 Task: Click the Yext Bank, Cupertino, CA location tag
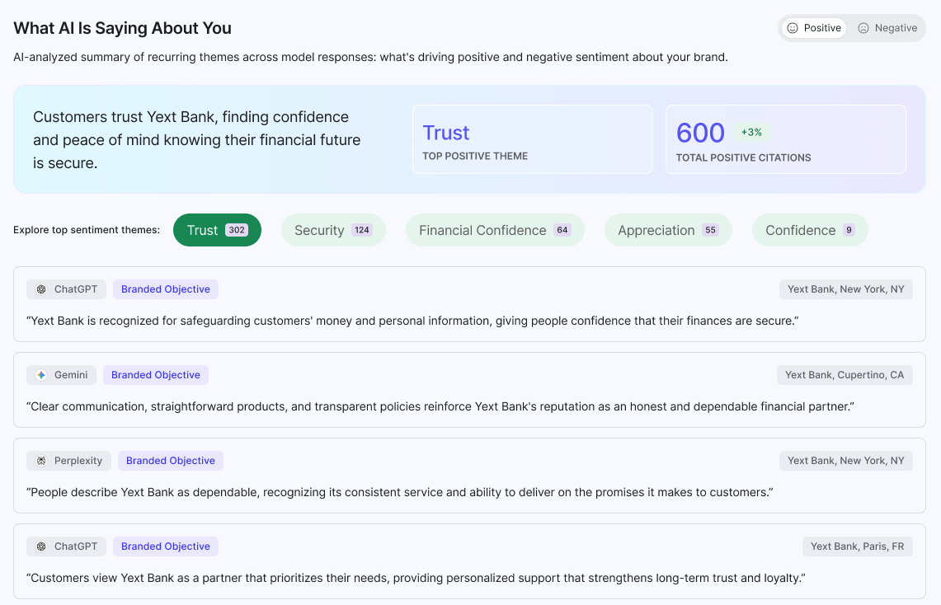(845, 375)
